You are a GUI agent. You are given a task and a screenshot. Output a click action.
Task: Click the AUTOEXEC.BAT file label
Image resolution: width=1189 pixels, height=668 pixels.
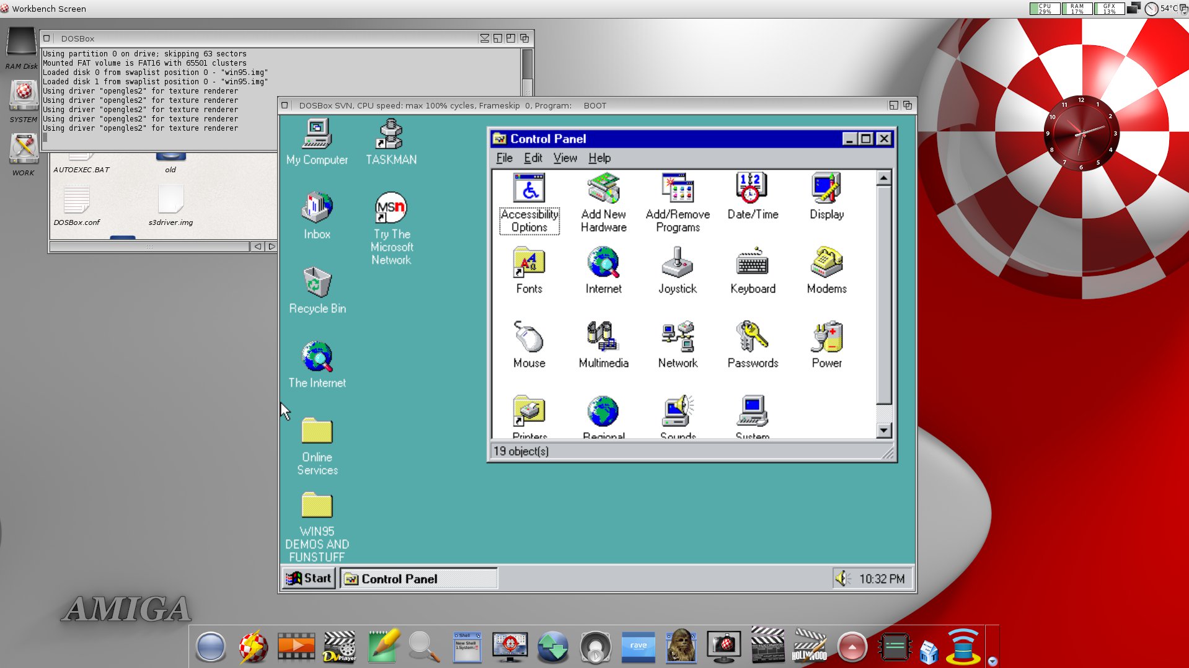[81, 170]
